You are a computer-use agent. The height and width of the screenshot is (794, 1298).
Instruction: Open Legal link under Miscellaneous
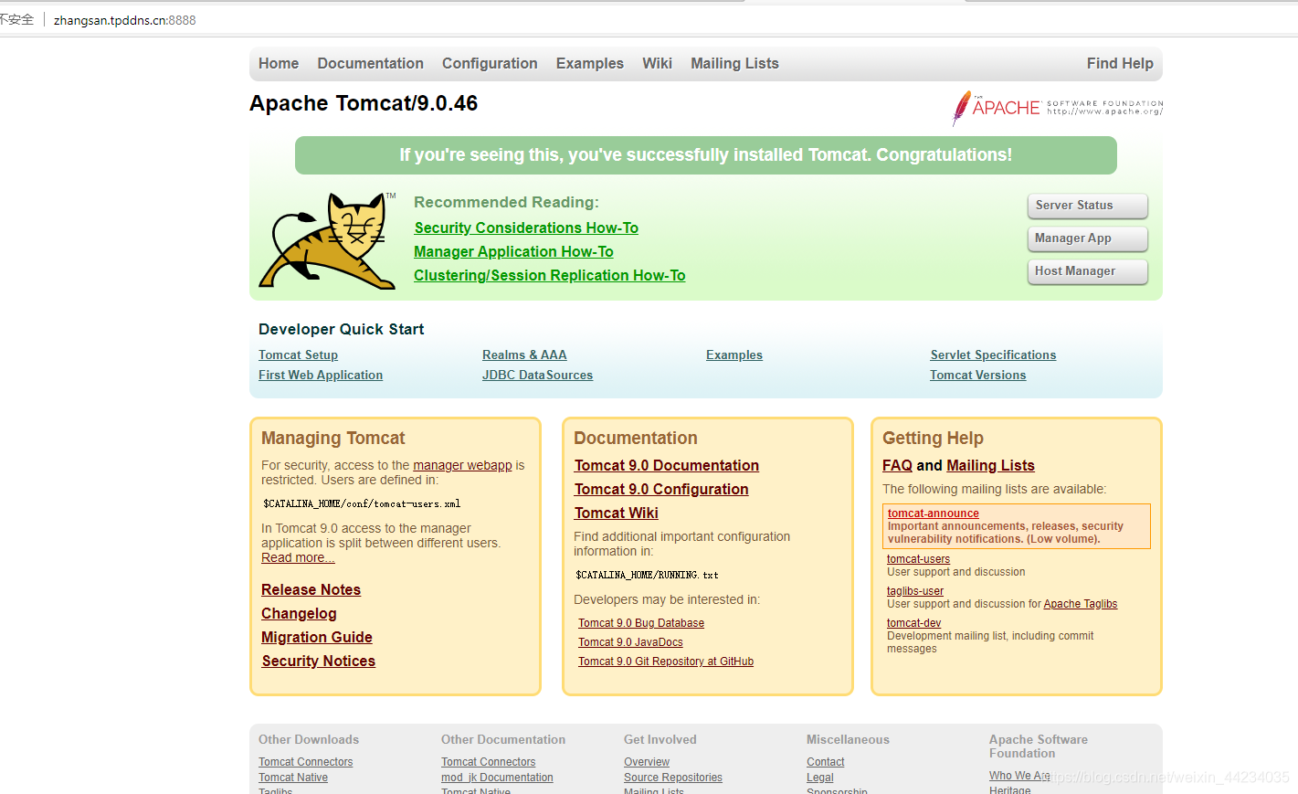820,778
